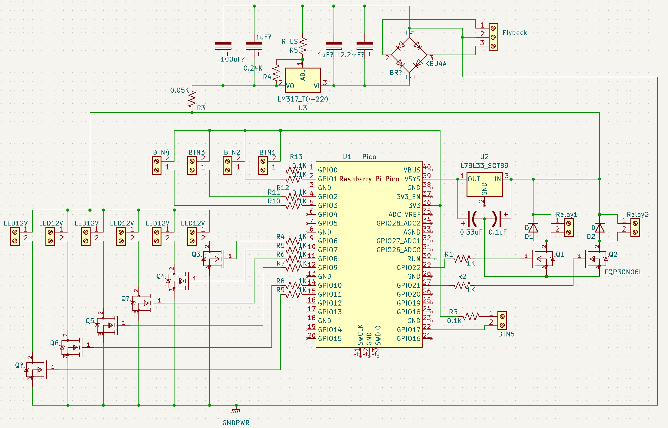Click the D2 diode symbol
The height and width of the screenshot is (428, 668).
pyautogui.click(x=600, y=228)
